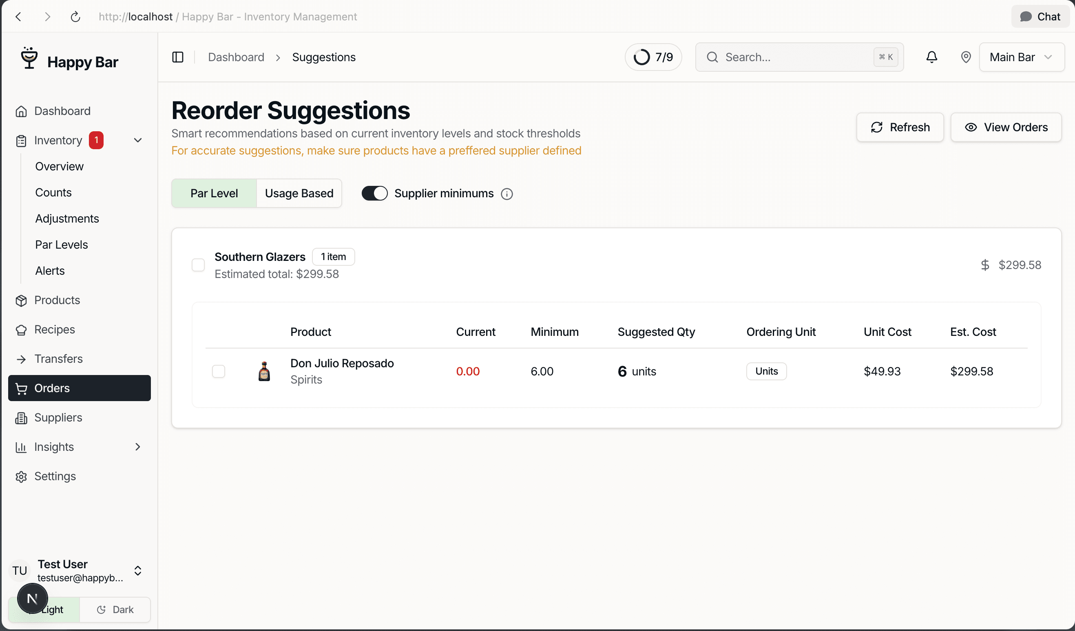Open the notifications bell
The width and height of the screenshot is (1075, 631).
[931, 57]
